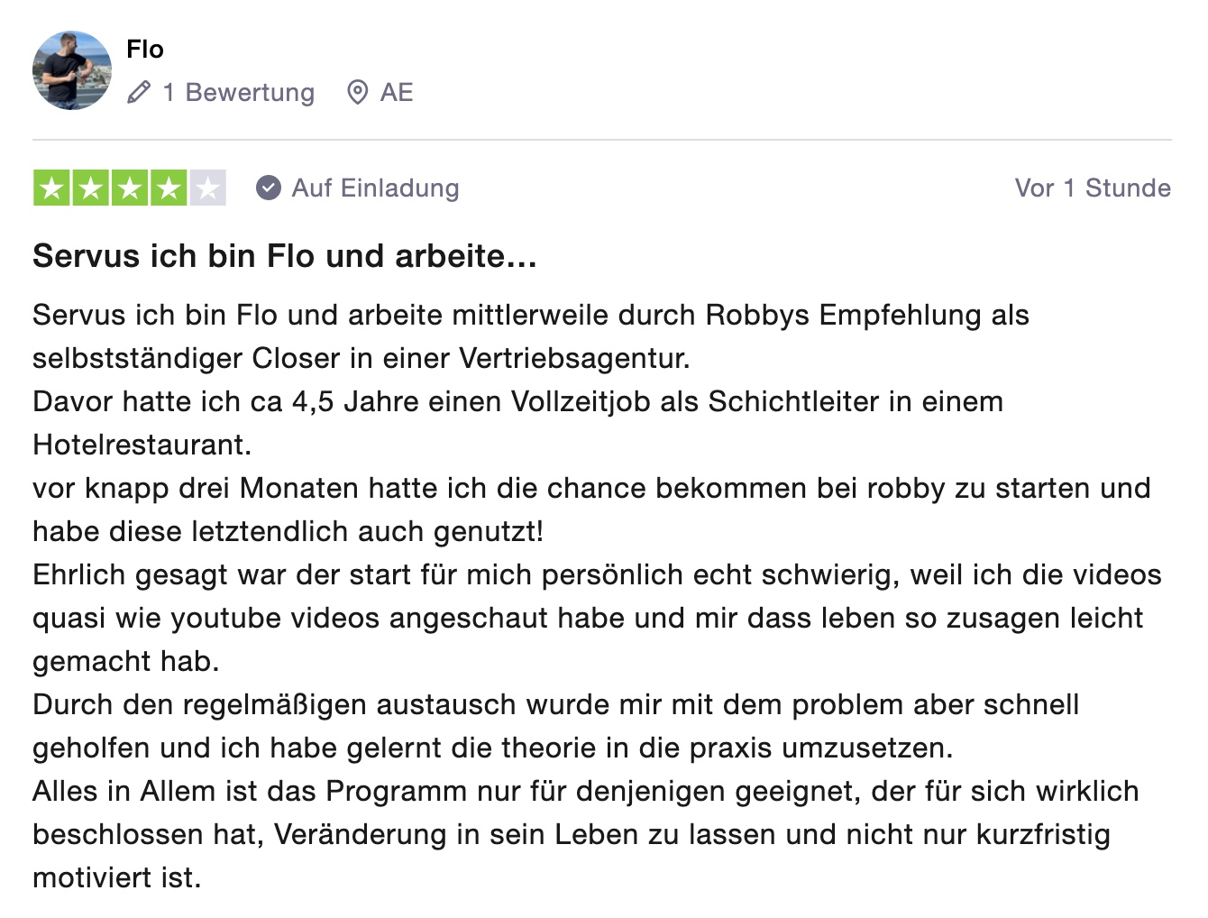Click the verified checkmark badge icon
This screenshot has height=918, width=1208.
(269, 188)
